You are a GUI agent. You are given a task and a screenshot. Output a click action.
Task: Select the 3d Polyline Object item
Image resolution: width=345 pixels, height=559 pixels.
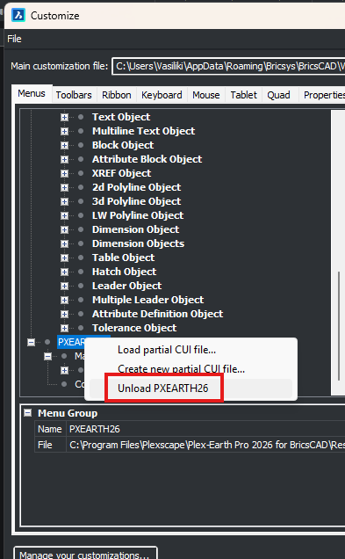click(136, 201)
